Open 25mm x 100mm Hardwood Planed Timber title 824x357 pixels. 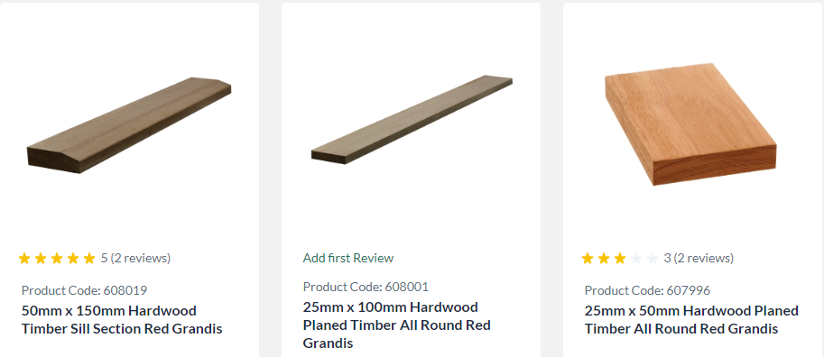pyautogui.click(x=397, y=325)
